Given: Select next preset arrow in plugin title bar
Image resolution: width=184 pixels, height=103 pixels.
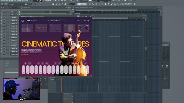Looking at the screenshot, I should [x=87, y=16].
